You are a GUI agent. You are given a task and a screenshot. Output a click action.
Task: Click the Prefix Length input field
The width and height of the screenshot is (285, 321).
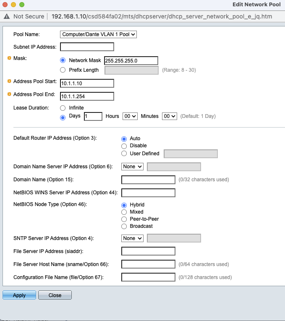pos(131,70)
